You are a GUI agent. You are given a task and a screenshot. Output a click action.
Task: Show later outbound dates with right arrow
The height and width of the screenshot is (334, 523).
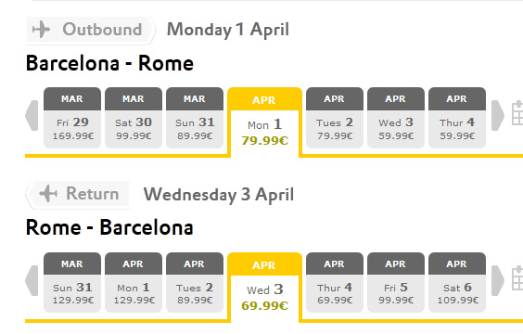pos(498,115)
